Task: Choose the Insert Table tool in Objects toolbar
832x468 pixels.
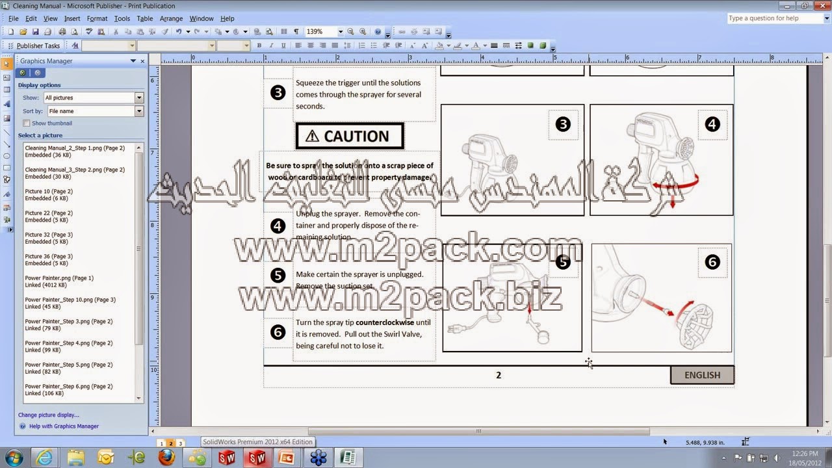Action: (x=7, y=90)
